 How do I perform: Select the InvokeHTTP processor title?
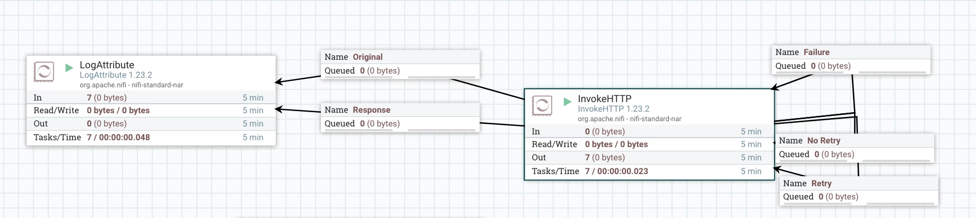click(605, 98)
